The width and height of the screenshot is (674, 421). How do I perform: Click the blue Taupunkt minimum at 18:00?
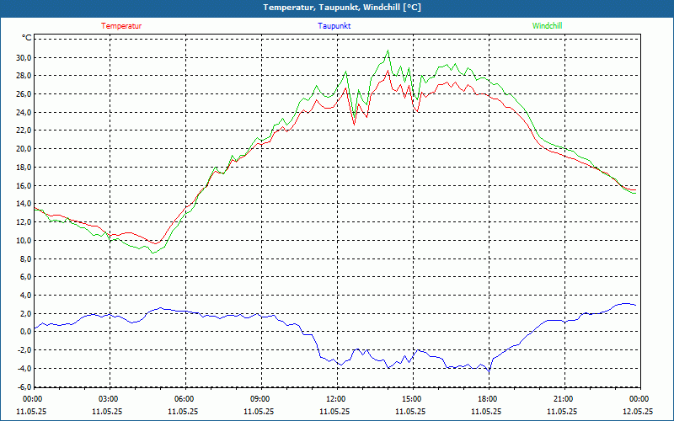point(489,371)
